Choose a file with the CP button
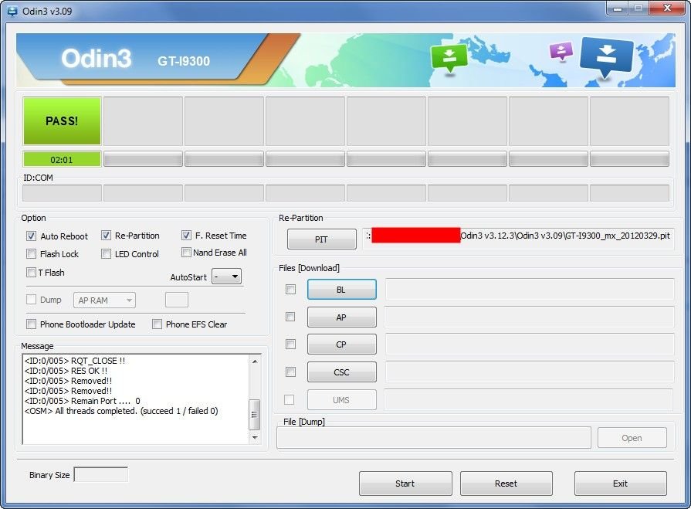691x509 pixels. 341,344
